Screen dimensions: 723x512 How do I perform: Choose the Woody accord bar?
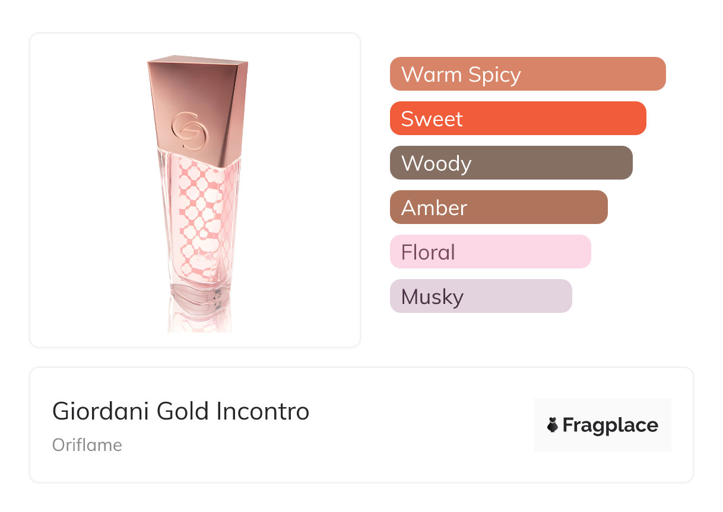(511, 163)
